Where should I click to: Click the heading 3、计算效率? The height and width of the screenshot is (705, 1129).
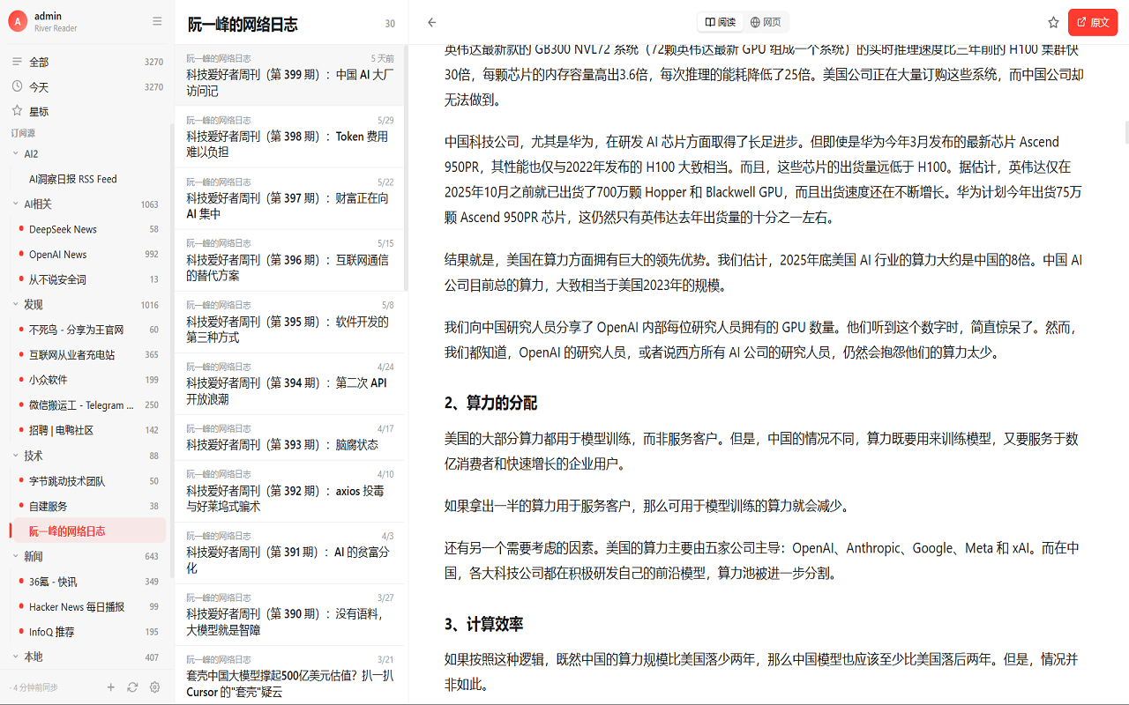point(483,624)
